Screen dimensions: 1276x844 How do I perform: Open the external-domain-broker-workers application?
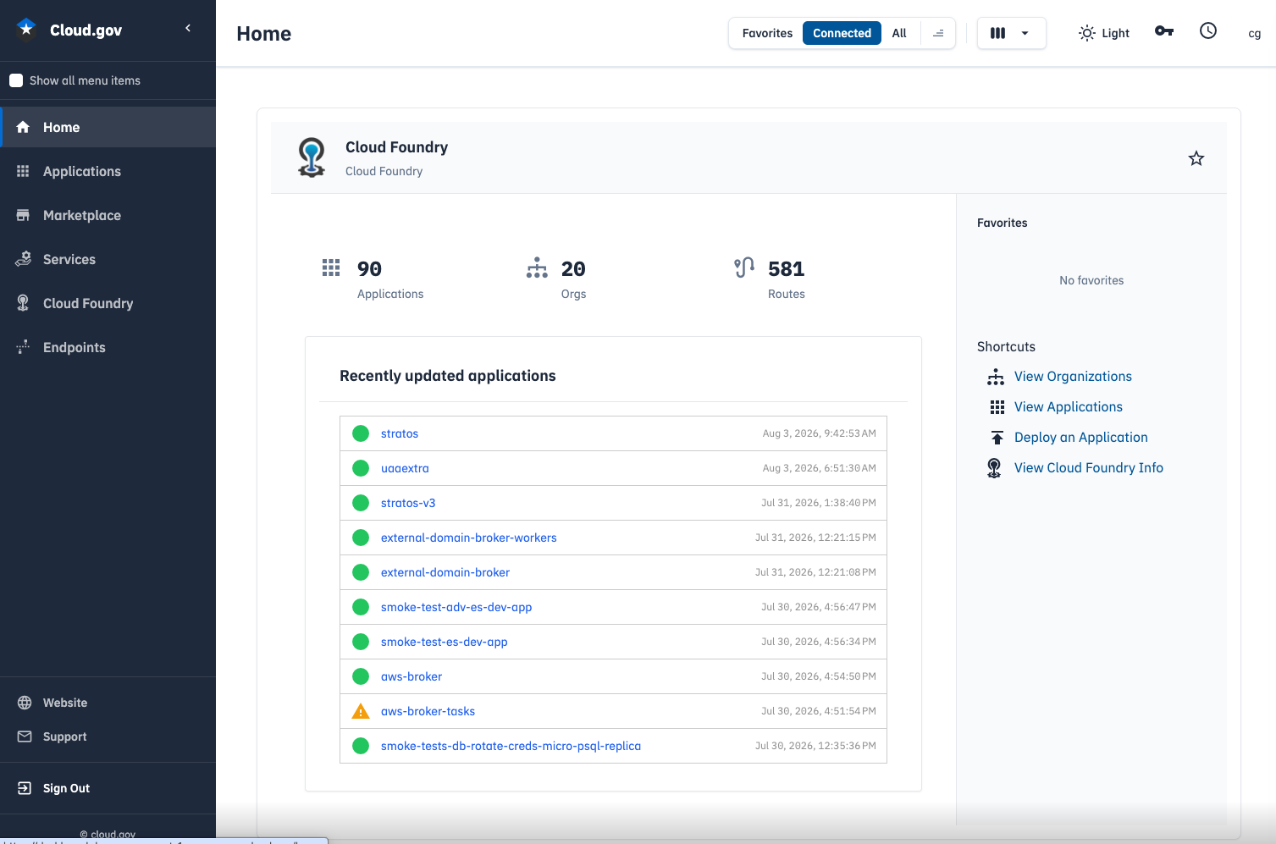pyautogui.click(x=469, y=538)
